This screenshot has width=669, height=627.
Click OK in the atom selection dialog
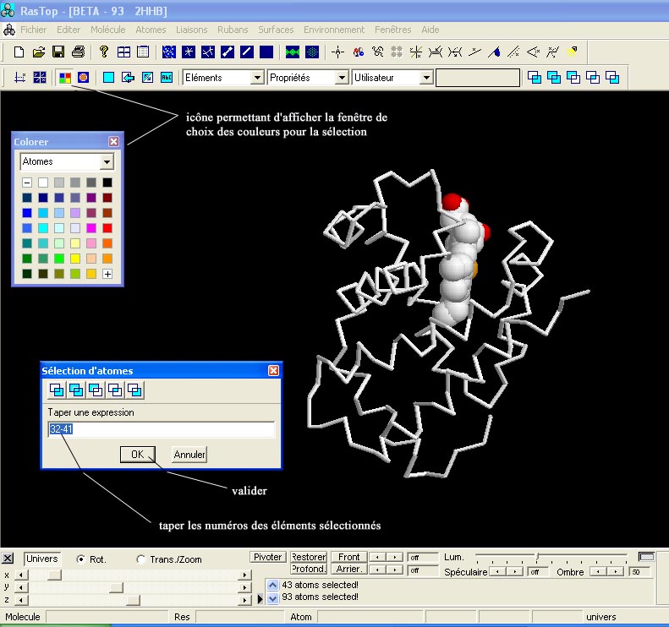[137, 455]
